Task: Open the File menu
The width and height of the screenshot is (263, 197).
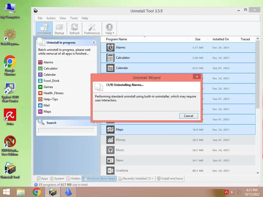Action: pyautogui.click(x=40, y=18)
